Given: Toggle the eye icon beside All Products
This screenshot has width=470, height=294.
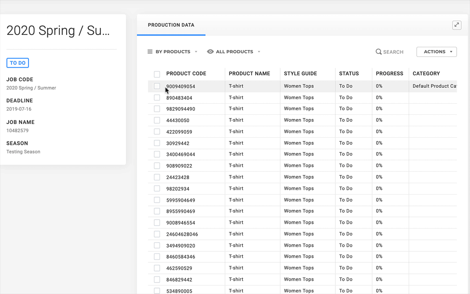Looking at the screenshot, I should pyautogui.click(x=210, y=52).
